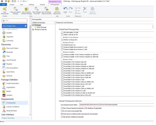Switch to the Settings ribbon tab
This screenshot has height=125, width=156.
[31, 5]
